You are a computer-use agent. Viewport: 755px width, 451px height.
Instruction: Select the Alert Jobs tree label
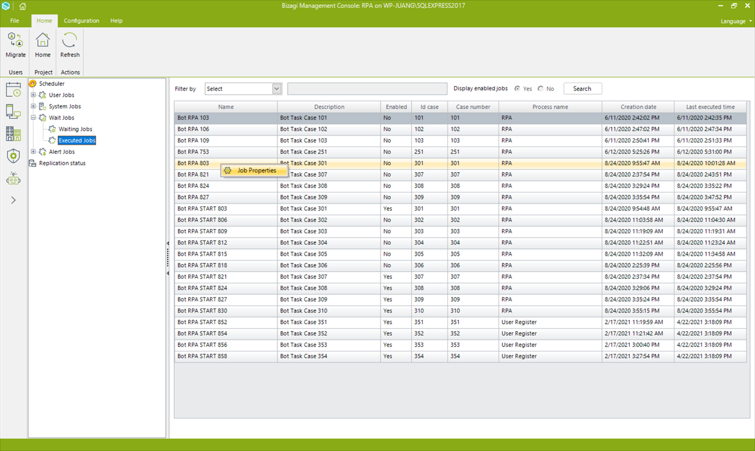62,152
